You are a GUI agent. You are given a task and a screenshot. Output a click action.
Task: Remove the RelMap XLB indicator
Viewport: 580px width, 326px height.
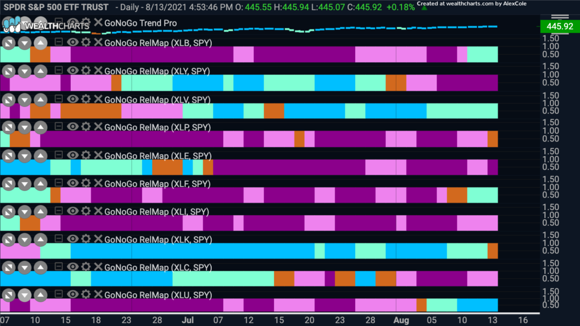(98, 42)
